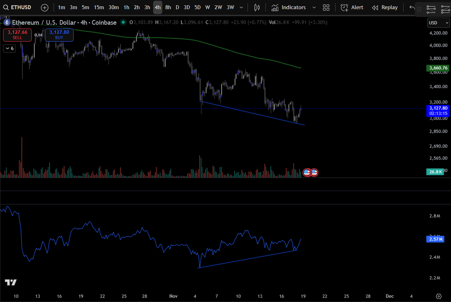Image resolution: width=451 pixels, height=302 pixels.
Task: Expand the favorite indicators dropdown arrow
Action: (x=314, y=8)
